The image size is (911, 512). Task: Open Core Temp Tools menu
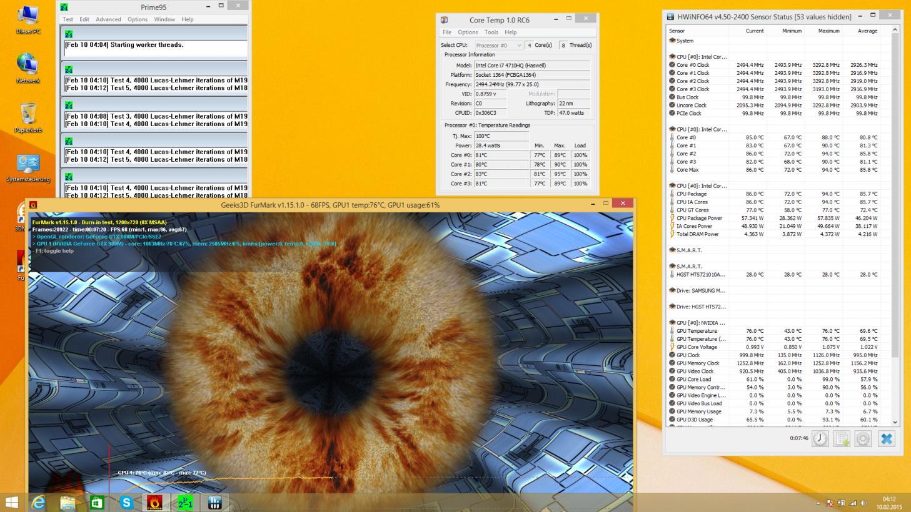pos(491,32)
